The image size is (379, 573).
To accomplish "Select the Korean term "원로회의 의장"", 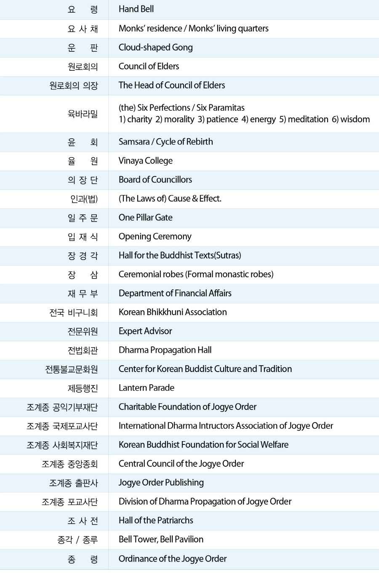I will click(x=74, y=86).
